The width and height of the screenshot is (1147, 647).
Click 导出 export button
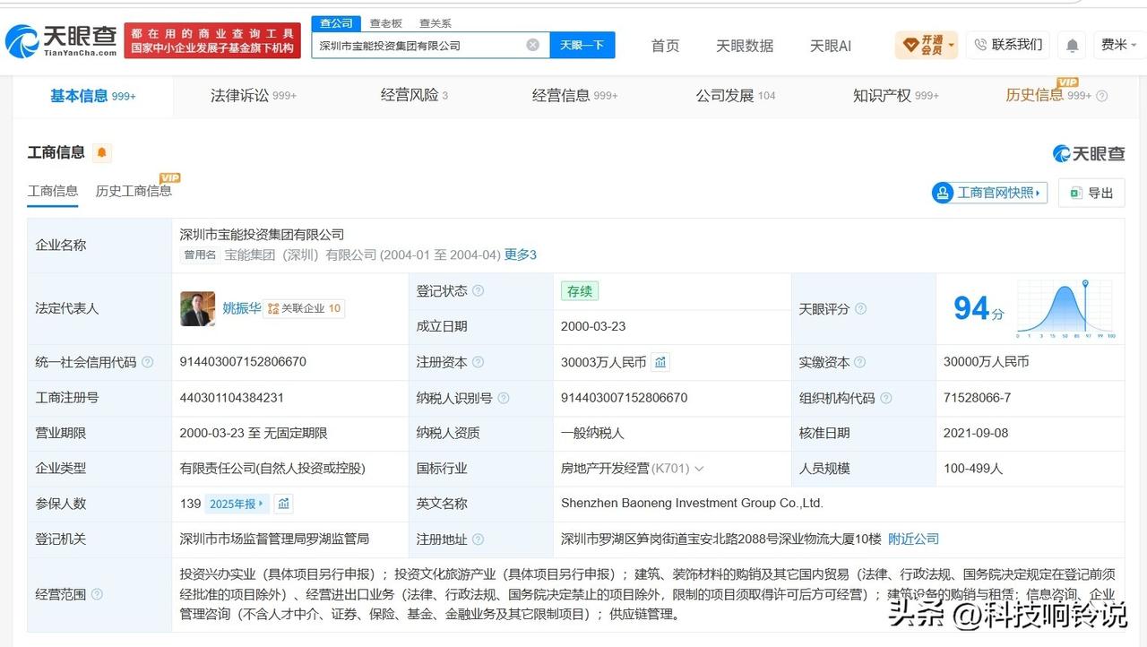pos(1091,193)
